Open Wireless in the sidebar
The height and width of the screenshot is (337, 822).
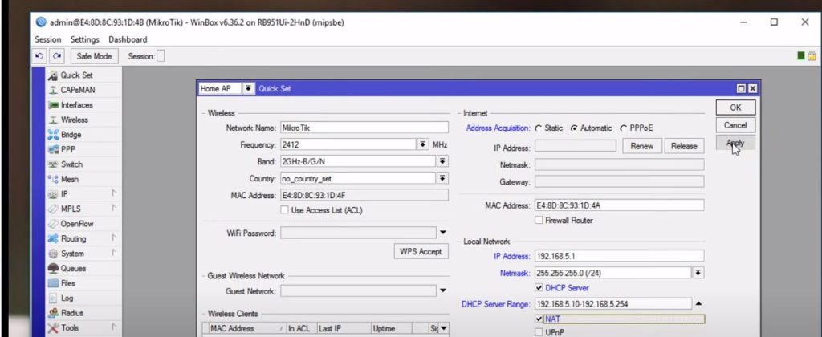(x=75, y=120)
